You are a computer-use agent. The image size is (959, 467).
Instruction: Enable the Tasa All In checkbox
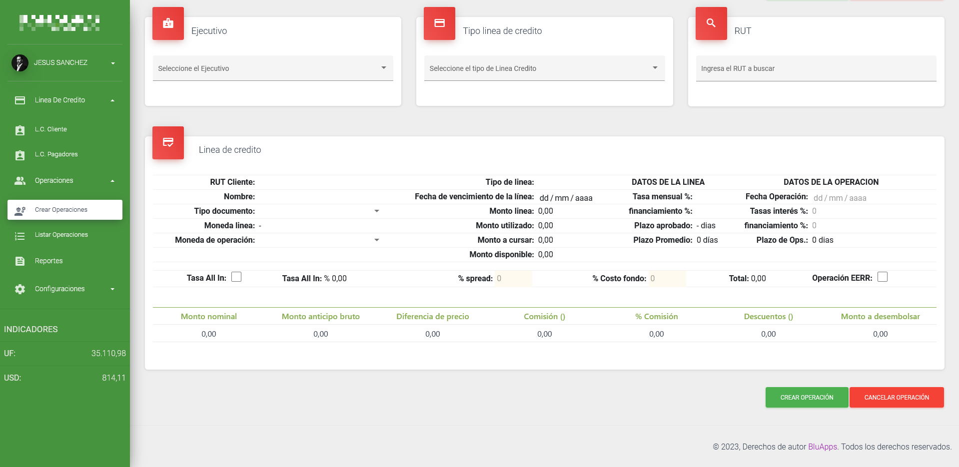[x=236, y=277]
